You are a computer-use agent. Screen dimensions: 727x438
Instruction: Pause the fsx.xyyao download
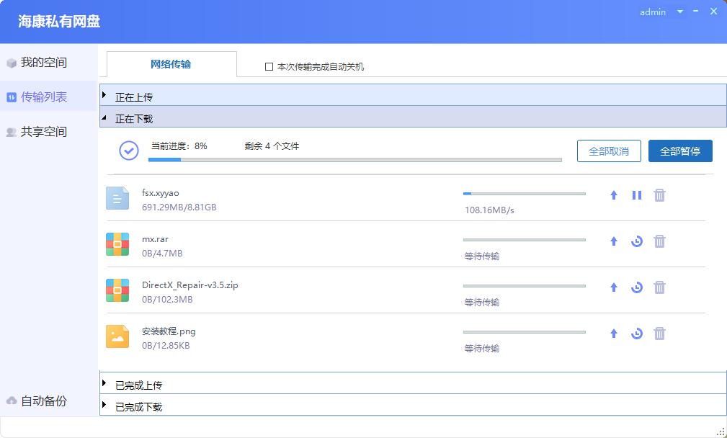click(636, 195)
